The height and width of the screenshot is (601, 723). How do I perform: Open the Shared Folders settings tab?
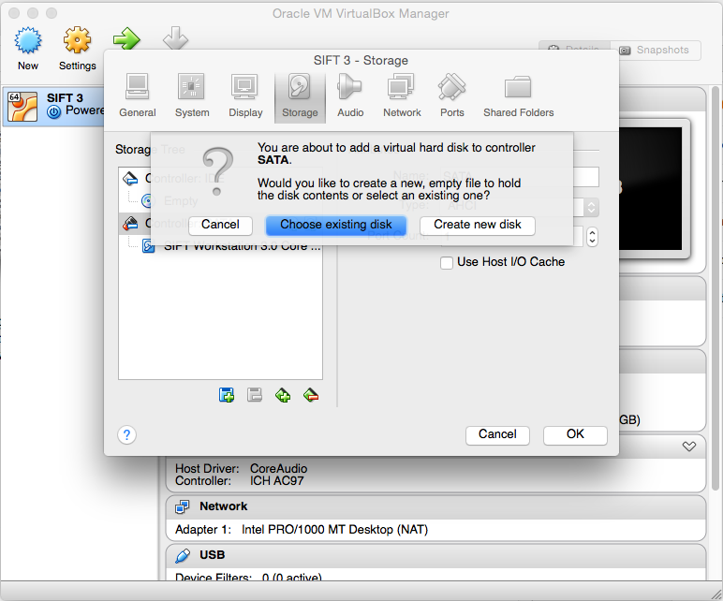tap(518, 95)
